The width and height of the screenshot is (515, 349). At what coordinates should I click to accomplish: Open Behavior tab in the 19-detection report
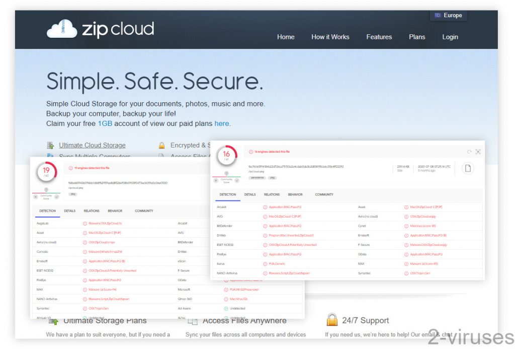coord(115,211)
